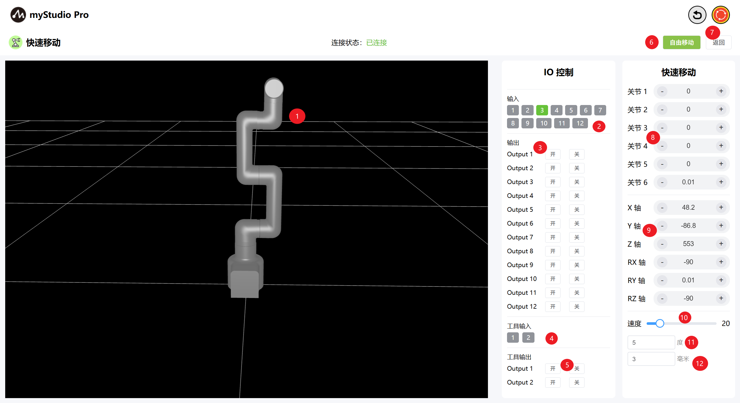This screenshot has width=740, height=403.
Task: Click the myStudio Pro logo icon
Action: [18, 15]
